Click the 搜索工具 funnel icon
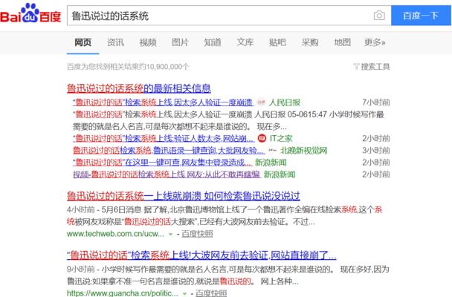Viewport: 452px width, 297px height. coord(356,67)
